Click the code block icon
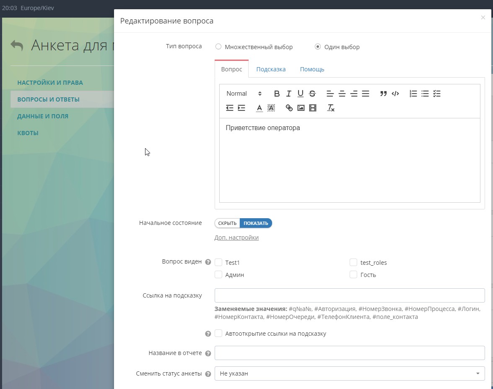 point(395,94)
